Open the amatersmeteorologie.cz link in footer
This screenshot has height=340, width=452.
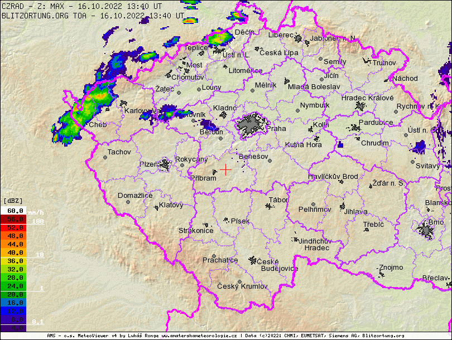200,336
